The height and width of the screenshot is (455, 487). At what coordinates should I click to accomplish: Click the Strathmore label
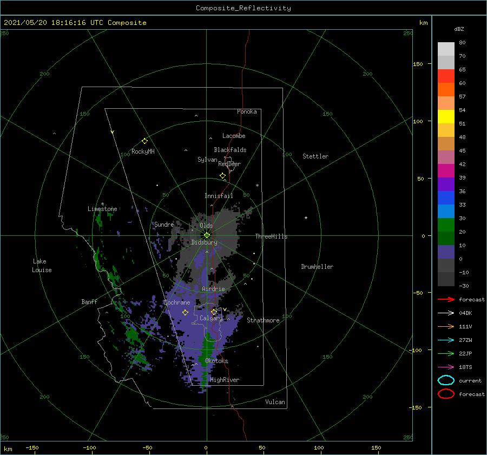(x=263, y=320)
